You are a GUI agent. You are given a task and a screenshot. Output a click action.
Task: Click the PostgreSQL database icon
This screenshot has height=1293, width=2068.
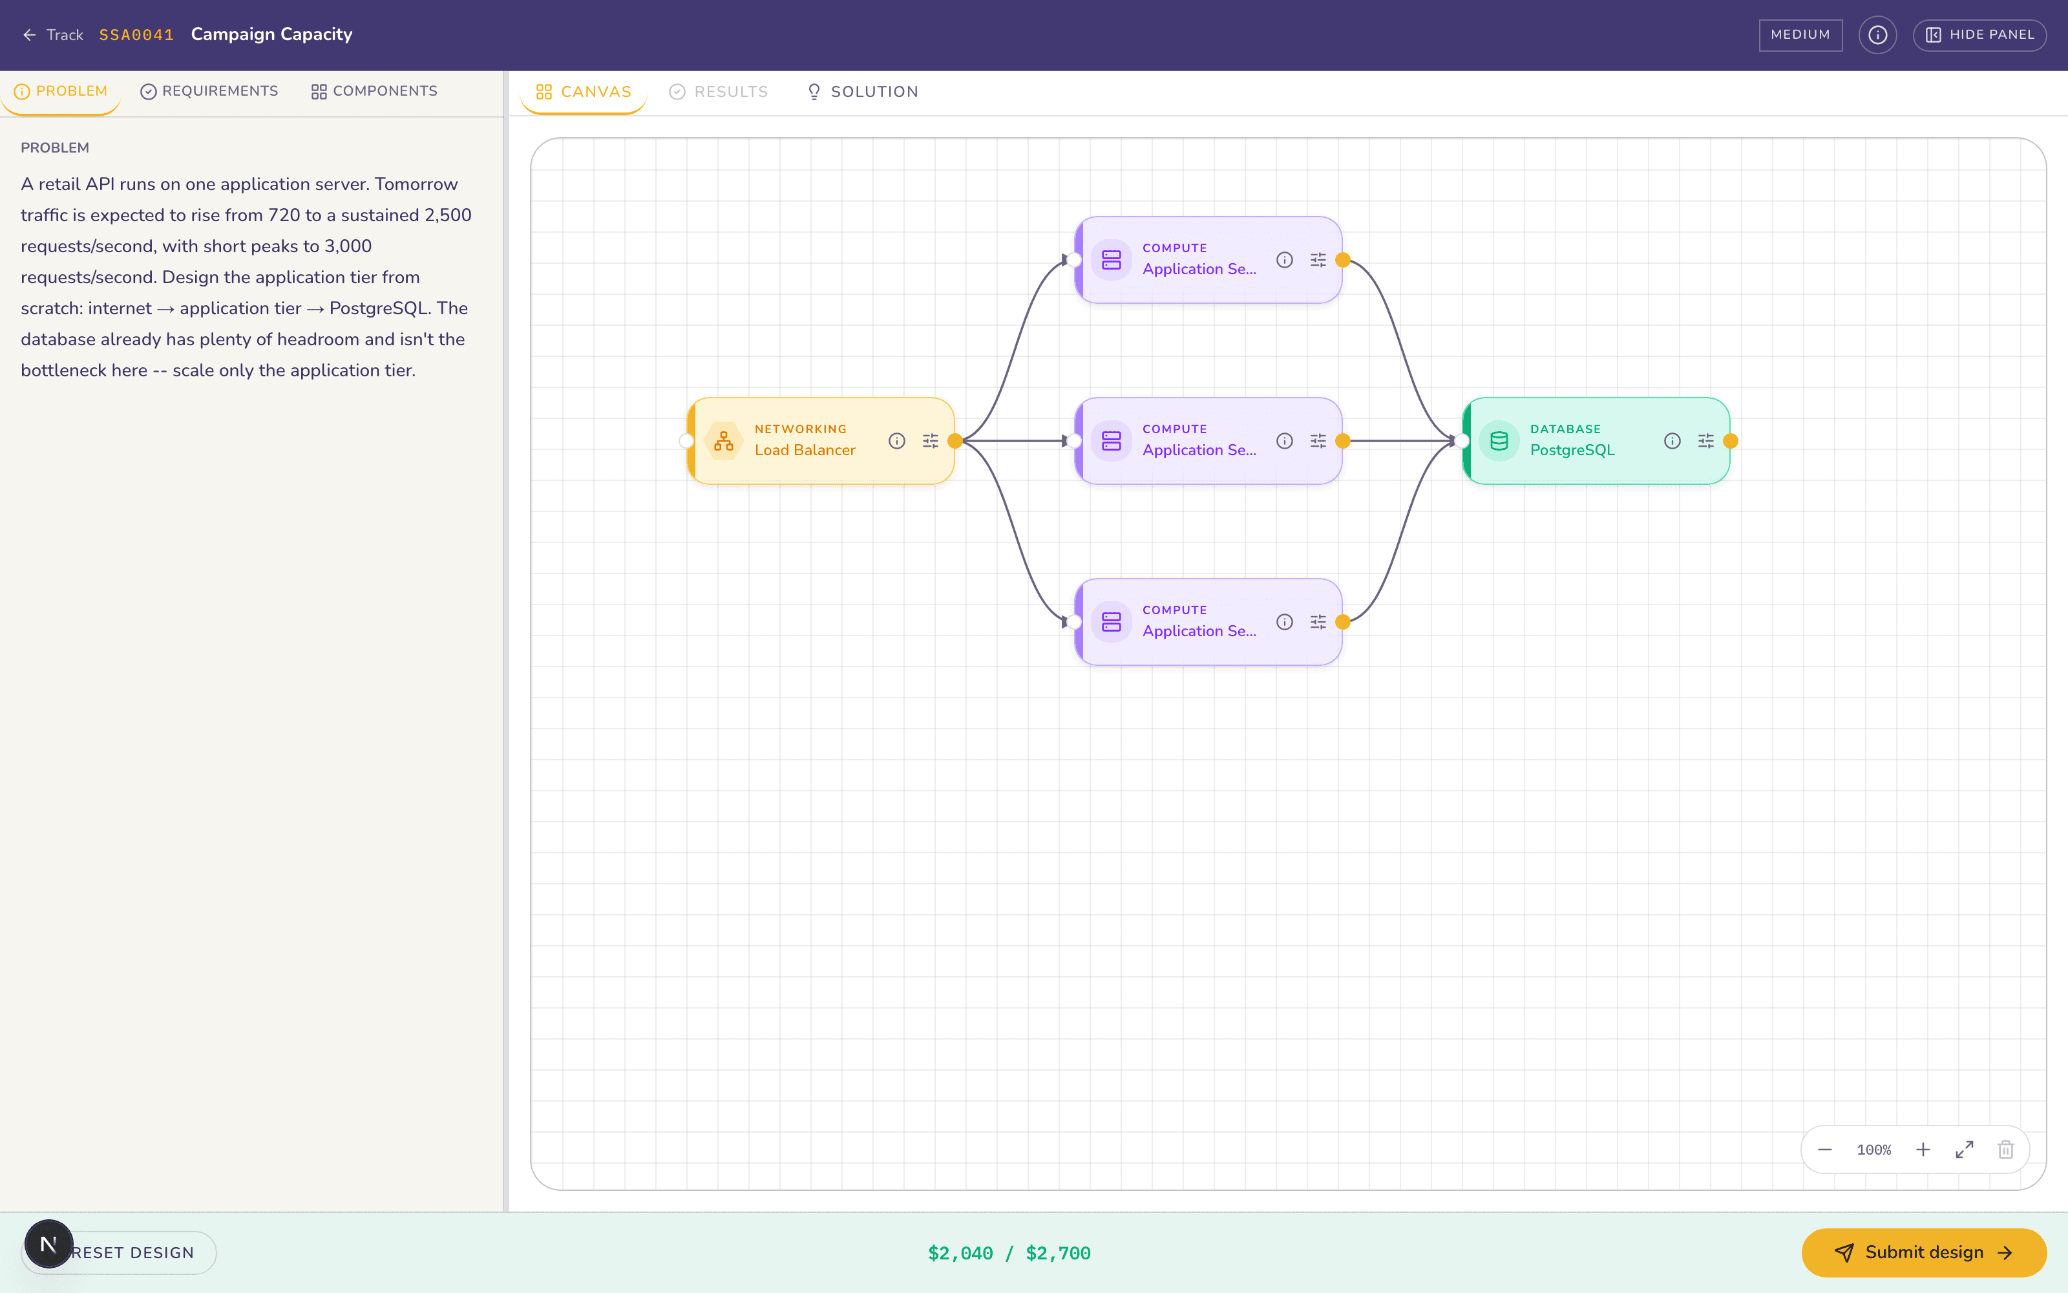1500,442
